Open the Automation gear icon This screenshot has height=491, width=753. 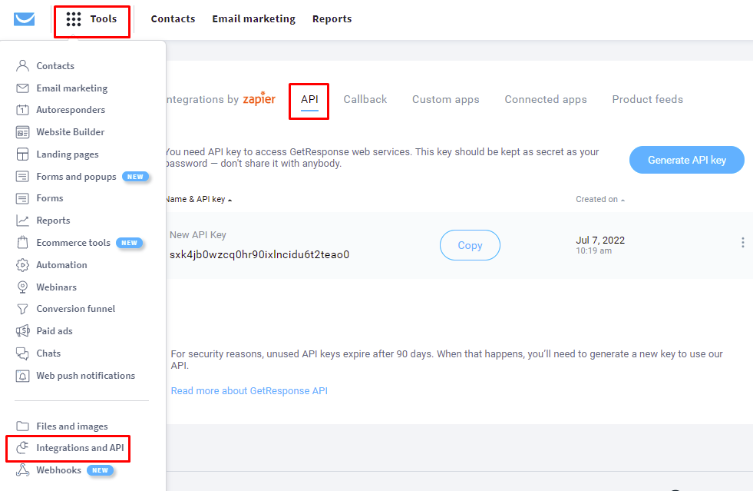22,264
